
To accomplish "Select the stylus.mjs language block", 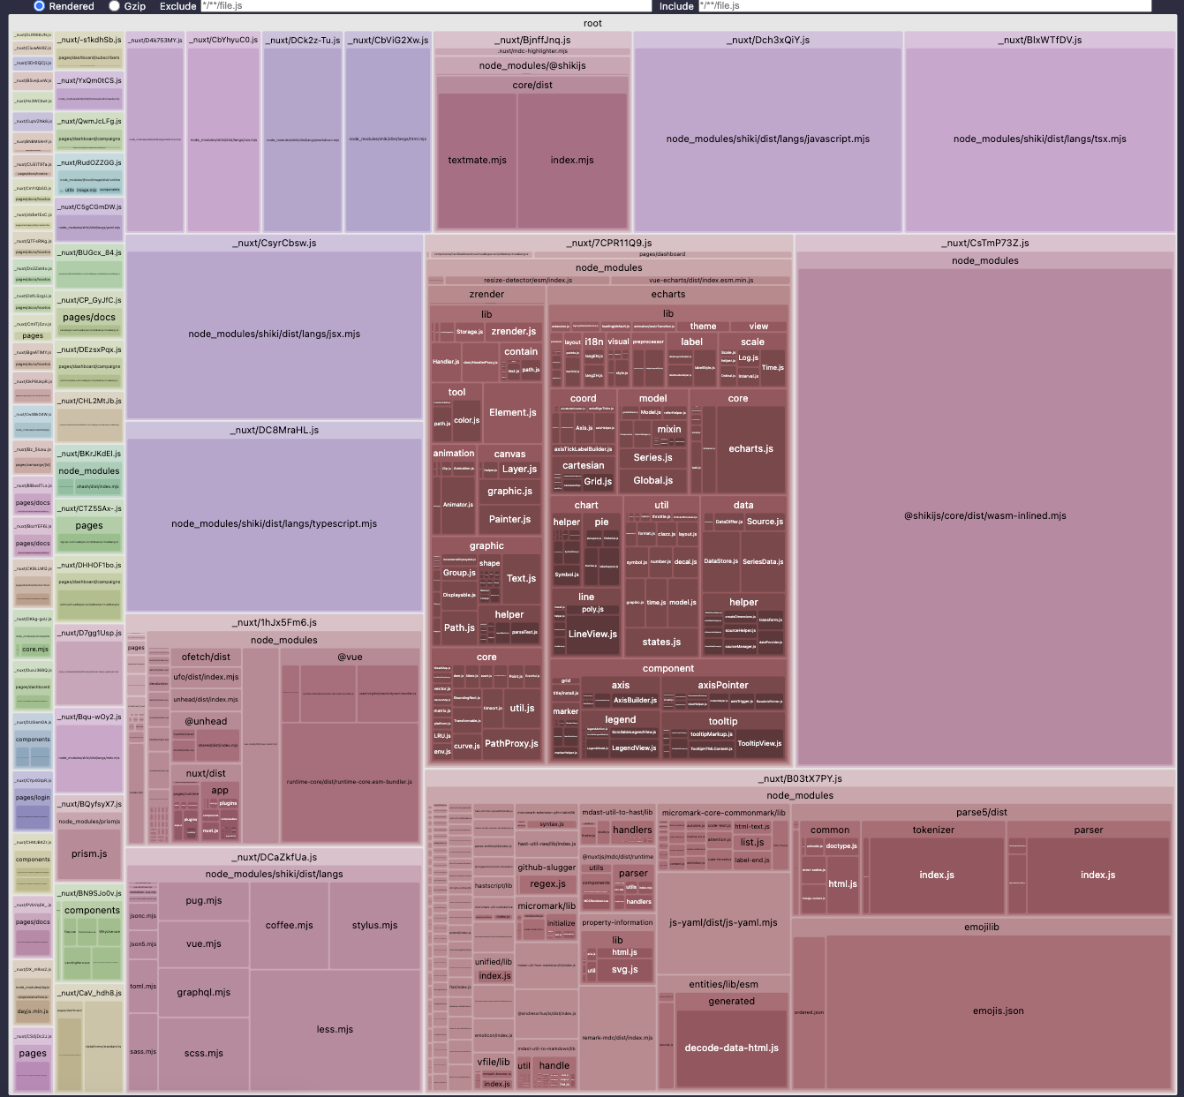I will [374, 925].
